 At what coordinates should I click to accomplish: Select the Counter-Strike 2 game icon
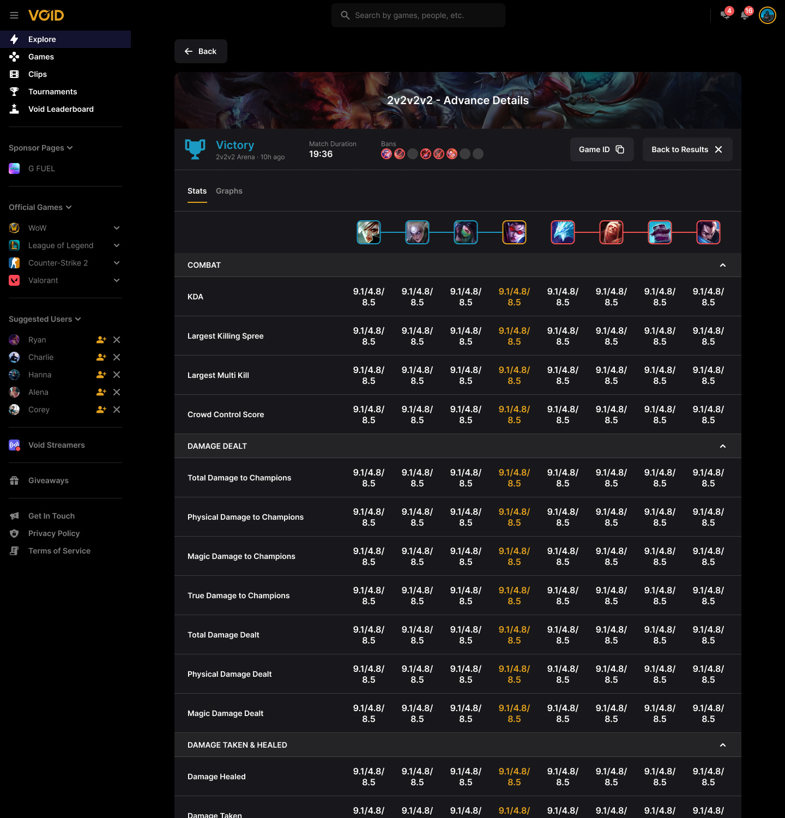(14, 263)
